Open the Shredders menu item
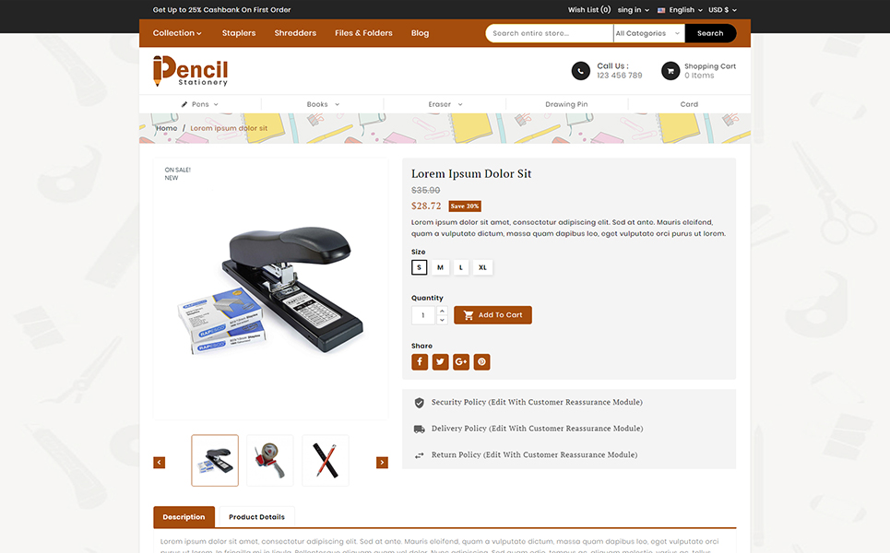 click(x=295, y=33)
